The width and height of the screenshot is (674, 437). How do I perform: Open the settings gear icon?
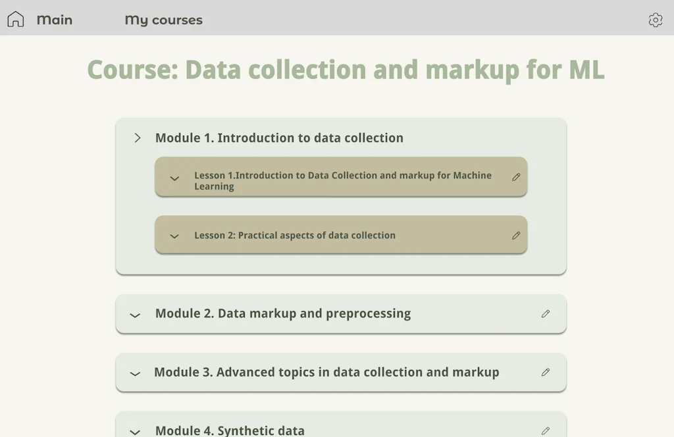coord(656,20)
